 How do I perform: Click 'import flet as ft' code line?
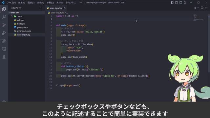[67, 16]
